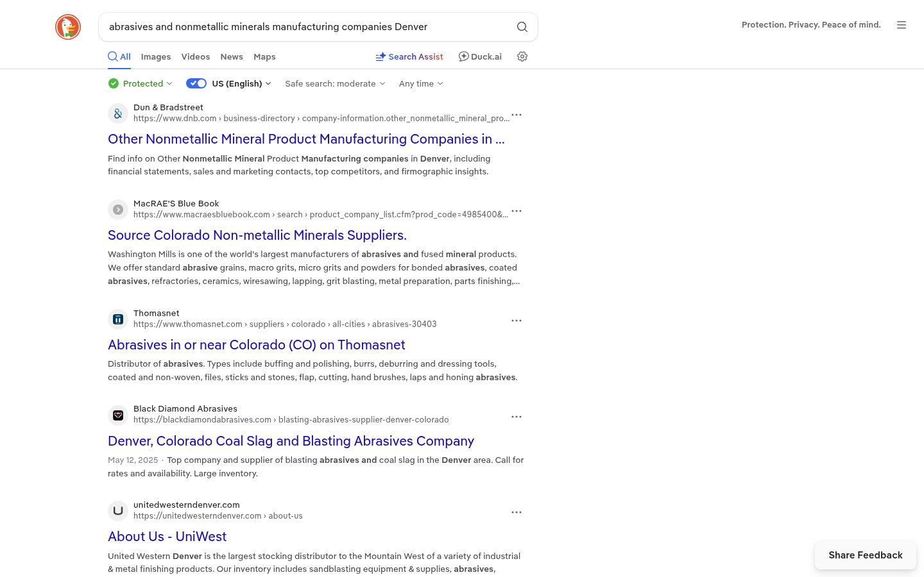This screenshot has height=577, width=924.
Task: Open Abrasives in or near Colorado on Thomasnet
Action: coord(257,345)
